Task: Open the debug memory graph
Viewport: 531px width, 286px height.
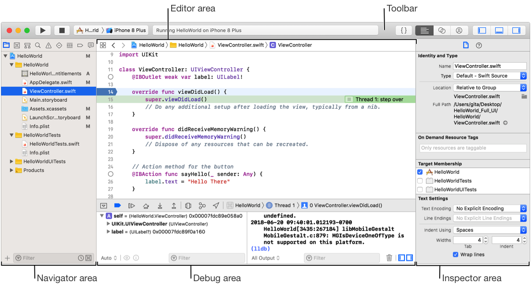Action: coord(202,205)
